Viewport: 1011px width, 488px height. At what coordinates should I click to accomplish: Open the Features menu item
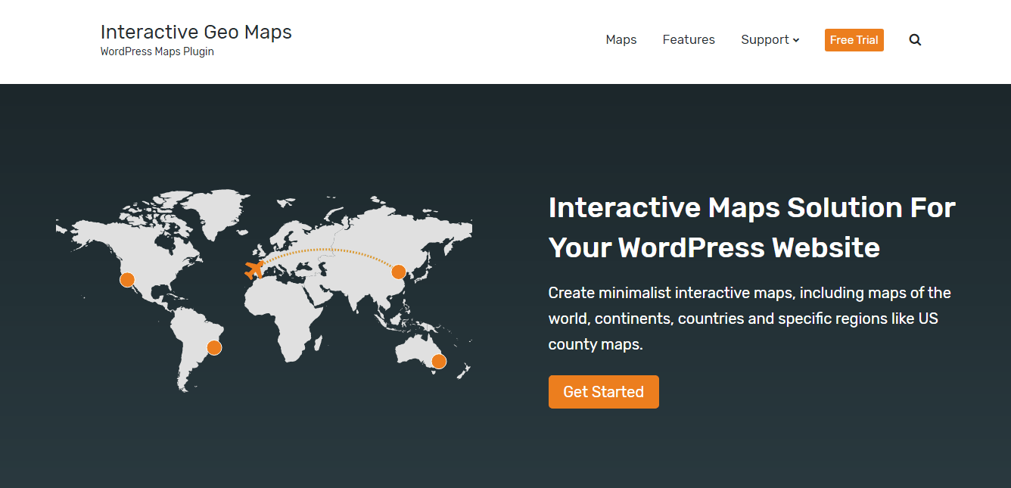(689, 40)
